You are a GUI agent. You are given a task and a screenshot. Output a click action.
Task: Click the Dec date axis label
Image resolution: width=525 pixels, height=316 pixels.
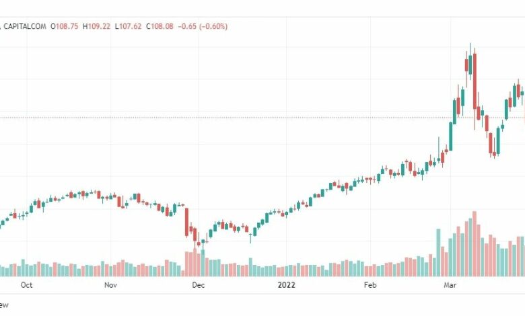[198, 285]
